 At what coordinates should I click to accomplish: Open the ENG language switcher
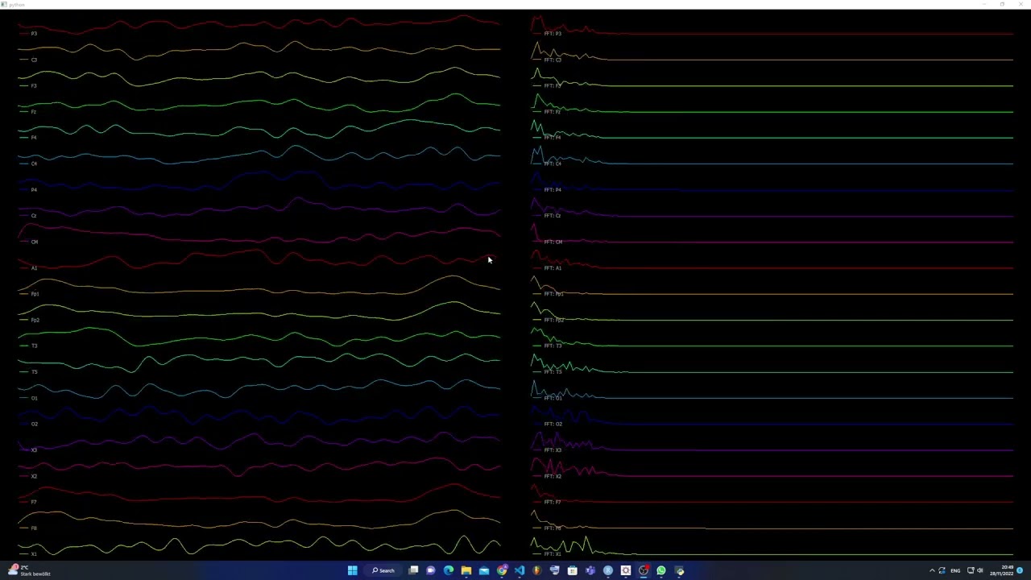coord(955,570)
